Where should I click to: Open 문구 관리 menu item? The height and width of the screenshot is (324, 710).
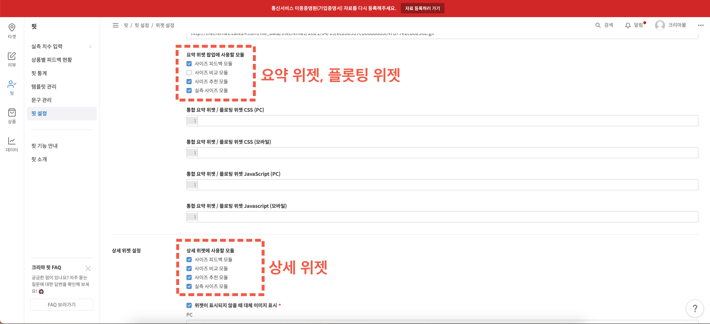pyautogui.click(x=62, y=100)
